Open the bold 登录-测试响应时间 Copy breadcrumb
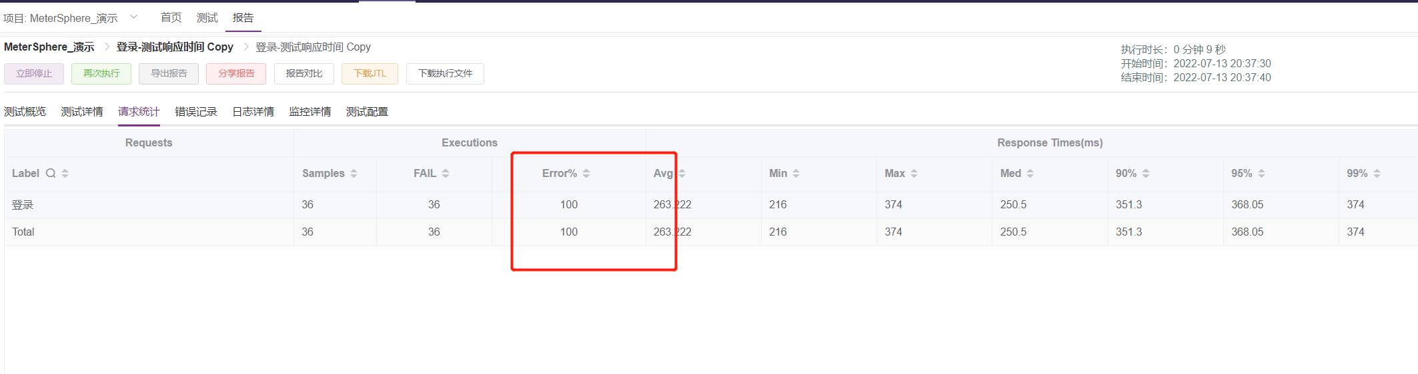Image resolution: width=1418 pixels, height=374 pixels. tap(175, 47)
